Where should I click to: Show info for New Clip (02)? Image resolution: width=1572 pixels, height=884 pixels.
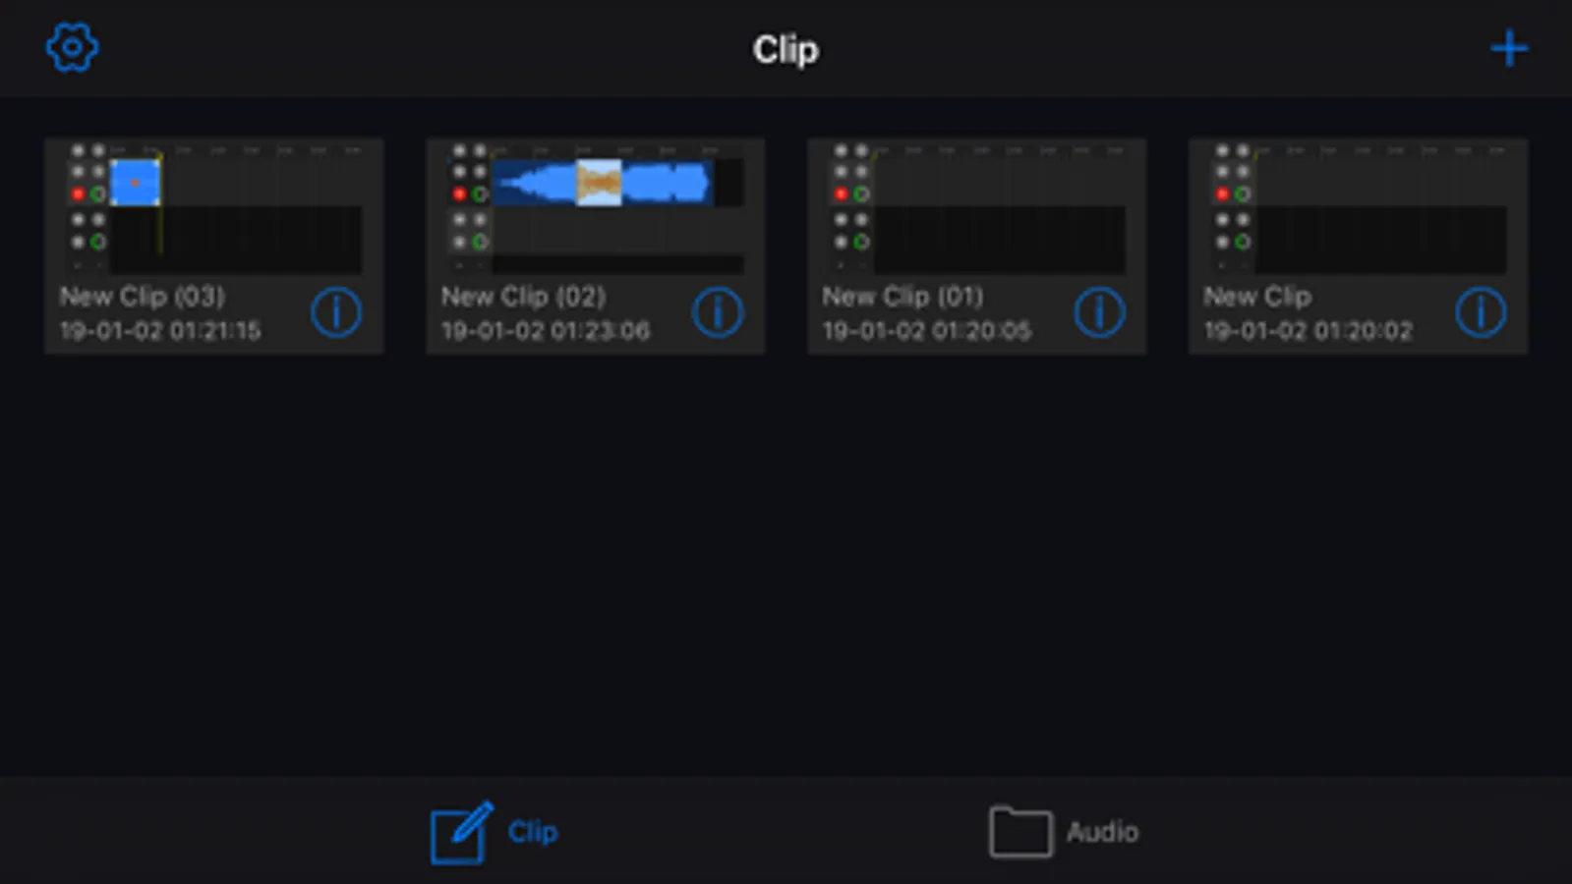(718, 313)
